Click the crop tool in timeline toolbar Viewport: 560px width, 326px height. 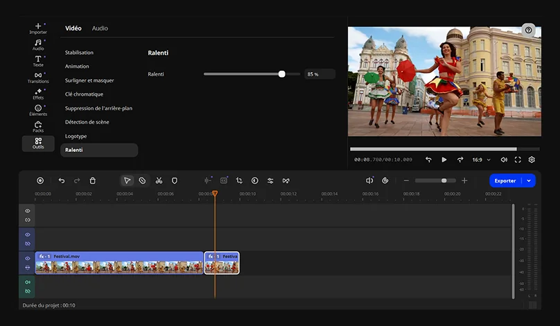[x=239, y=180]
